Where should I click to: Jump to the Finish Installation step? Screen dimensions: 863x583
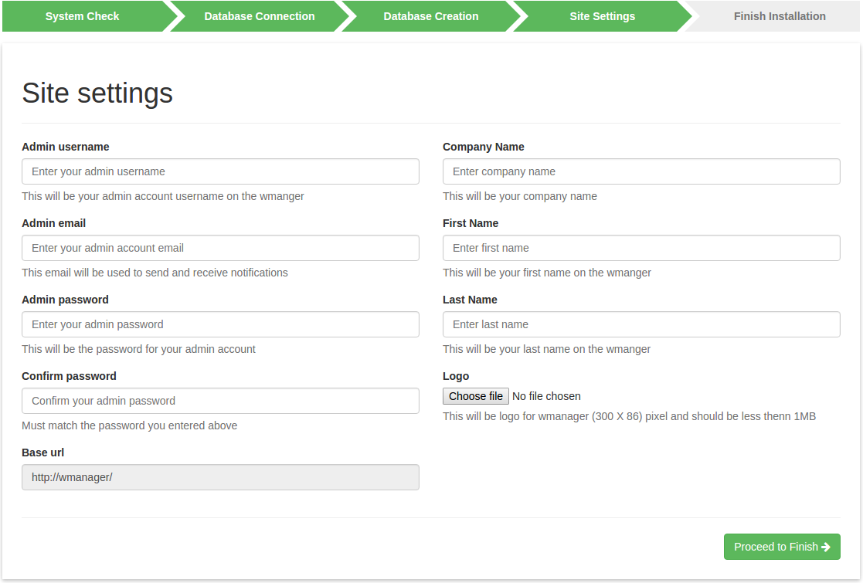(779, 16)
